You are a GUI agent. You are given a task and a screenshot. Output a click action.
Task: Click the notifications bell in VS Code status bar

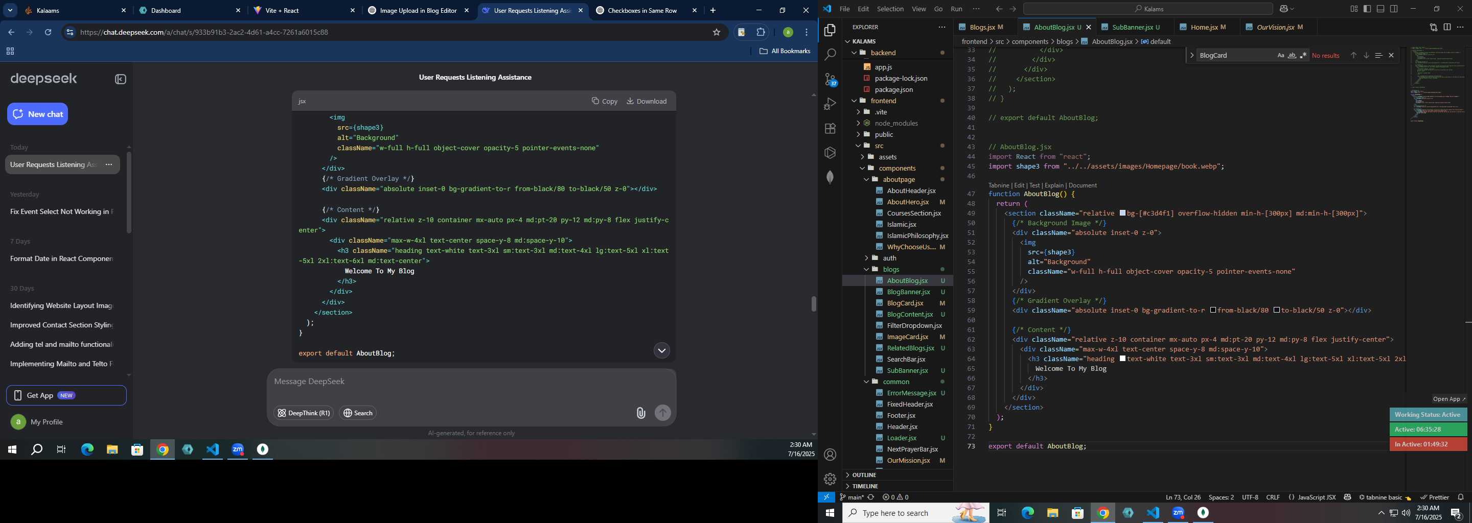[1461, 497]
